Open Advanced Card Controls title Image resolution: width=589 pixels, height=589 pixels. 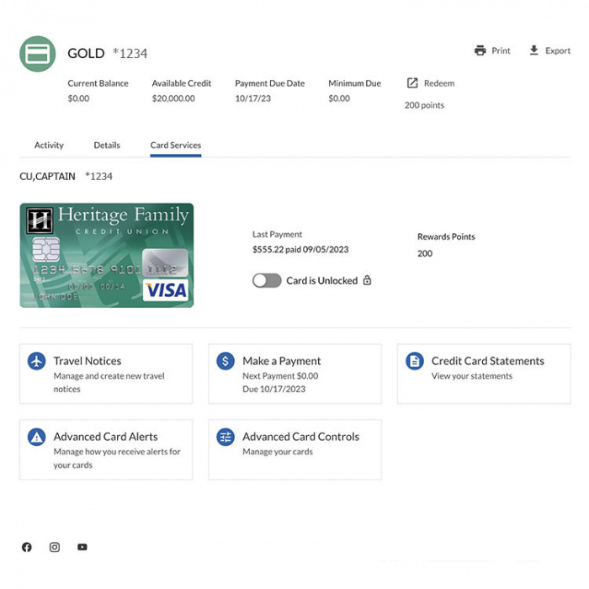coord(301,437)
